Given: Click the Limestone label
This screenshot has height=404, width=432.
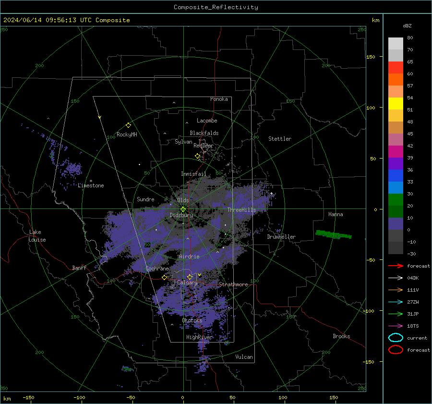Looking at the screenshot, I should click(91, 185).
